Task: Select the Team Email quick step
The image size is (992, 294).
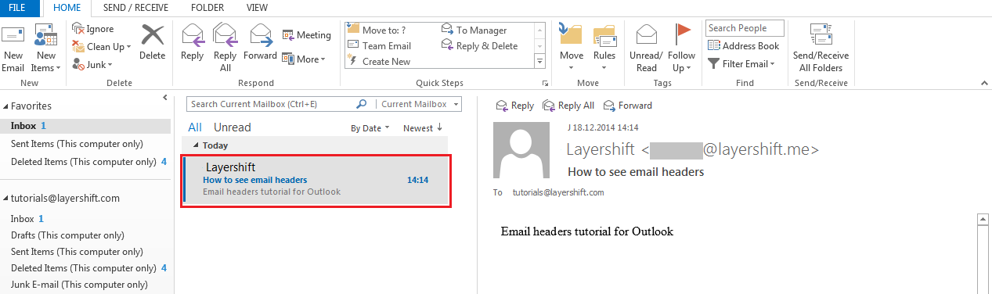Action: (x=379, y=46)
